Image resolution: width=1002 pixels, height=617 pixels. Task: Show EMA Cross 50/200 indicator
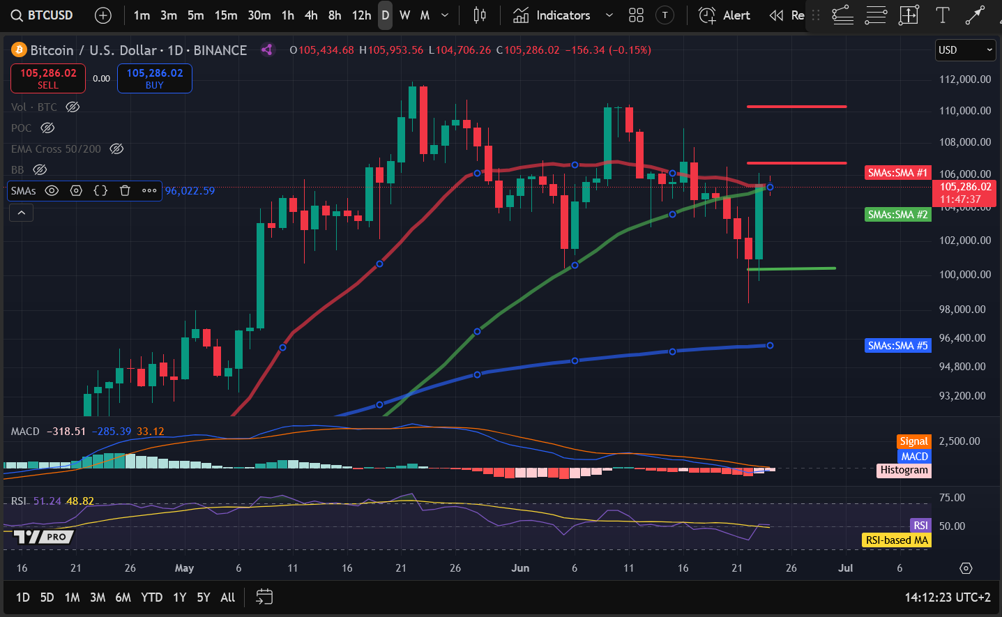[116, 148]
